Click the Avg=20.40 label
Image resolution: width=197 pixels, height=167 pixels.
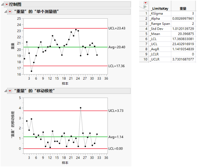[x=117, y=47]
